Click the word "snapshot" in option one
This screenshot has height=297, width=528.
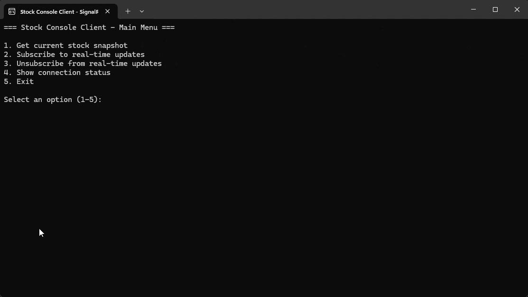click(x=110, y=45)
